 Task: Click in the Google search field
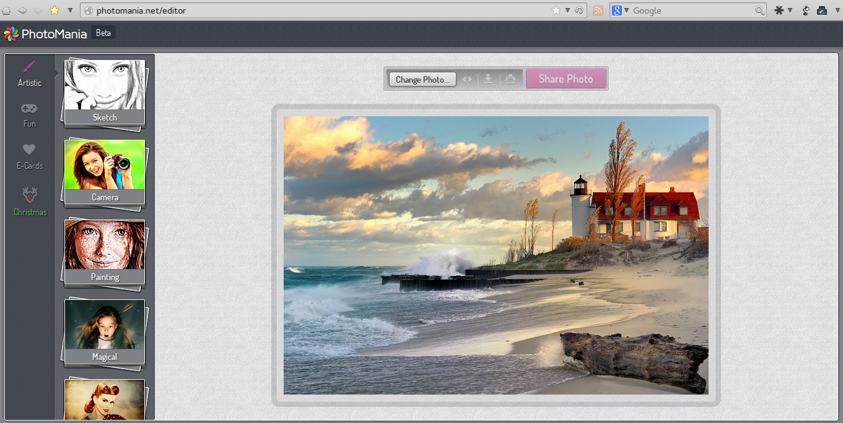pyautogui.click(x=692, y=11)
